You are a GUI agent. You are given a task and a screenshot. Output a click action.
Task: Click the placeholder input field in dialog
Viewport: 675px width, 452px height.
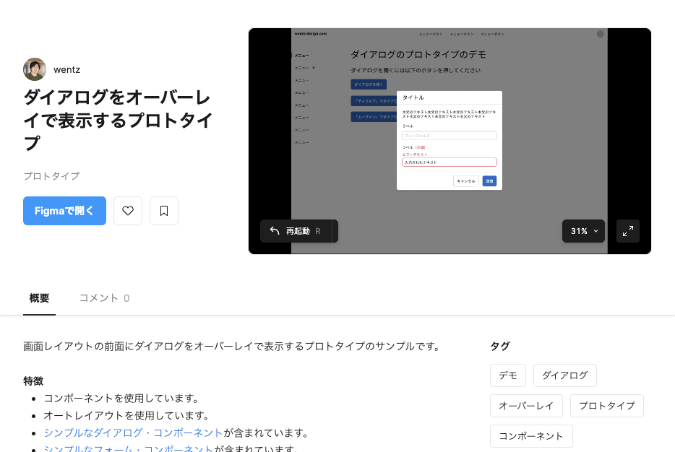(x=449, y=136)
